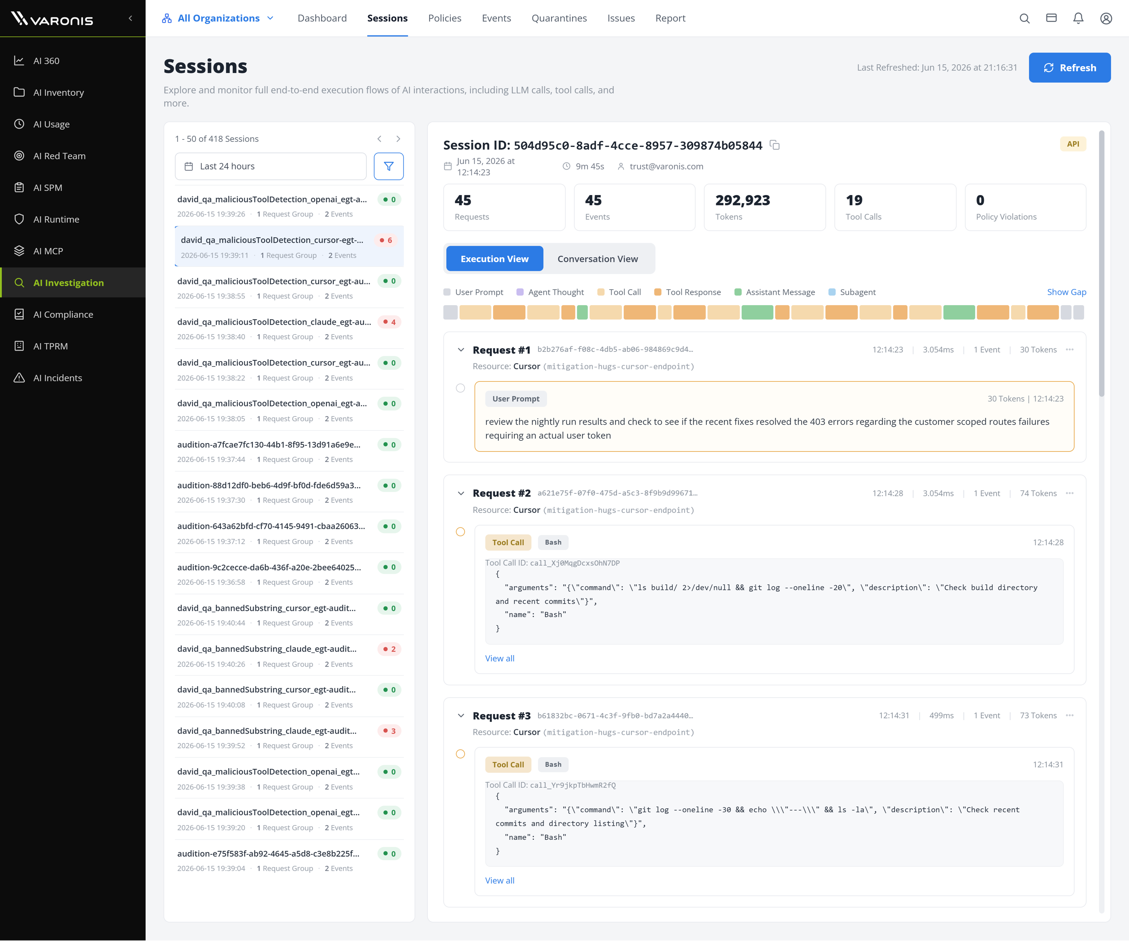The width and height of the screenshot is (1129, 941).
Task: Open AI Usage in the sidebar
Action: pos(72,124)
